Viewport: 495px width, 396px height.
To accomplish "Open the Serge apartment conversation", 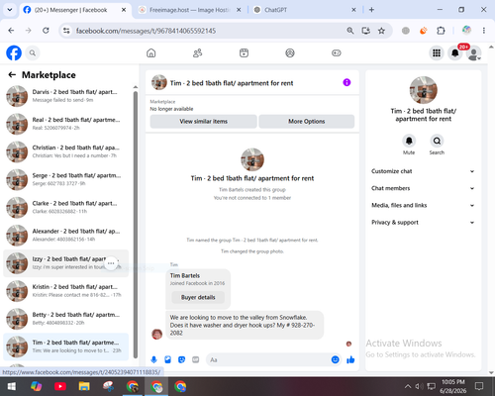I will pyautogui.click(x=66, y=179).
